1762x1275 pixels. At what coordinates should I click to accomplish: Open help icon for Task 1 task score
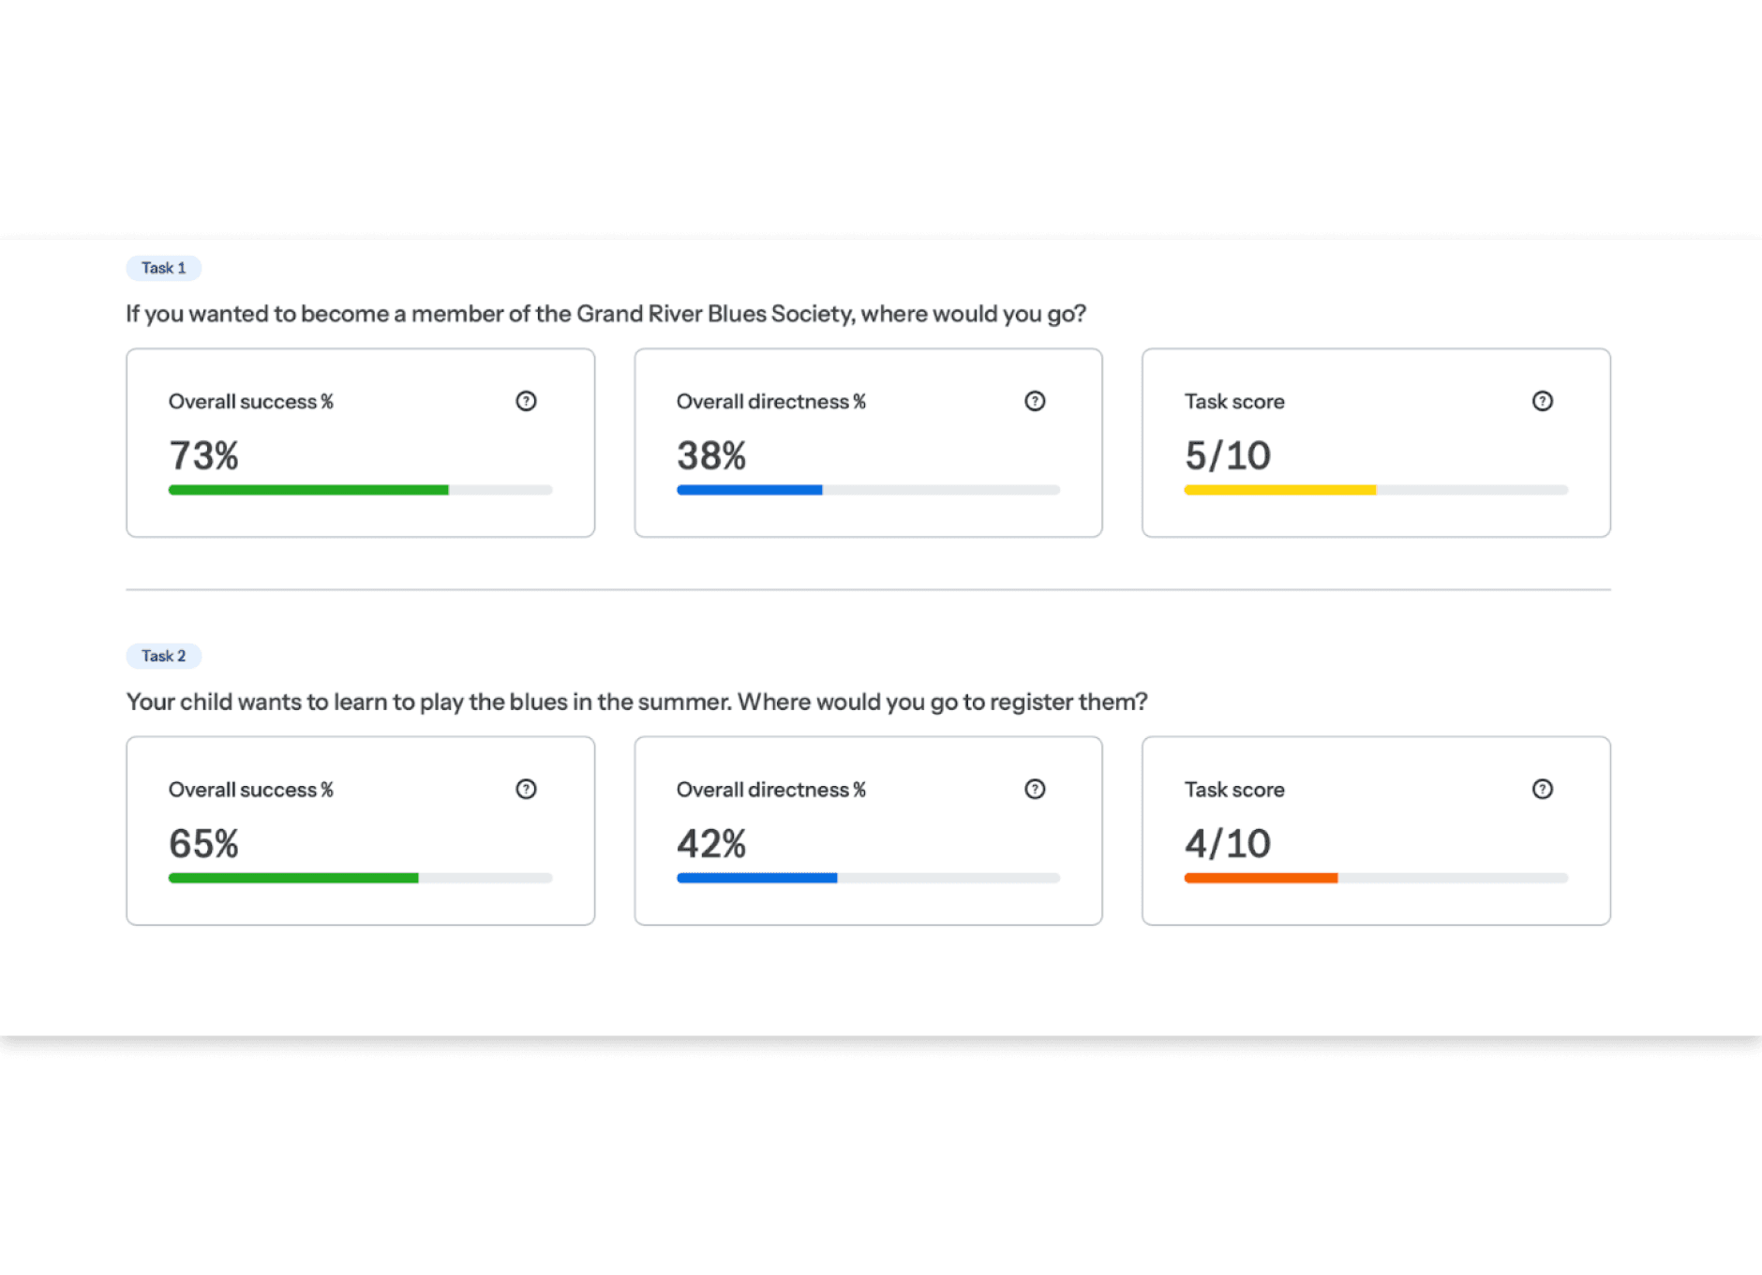pyautogui.click(x=1543, y=401)
